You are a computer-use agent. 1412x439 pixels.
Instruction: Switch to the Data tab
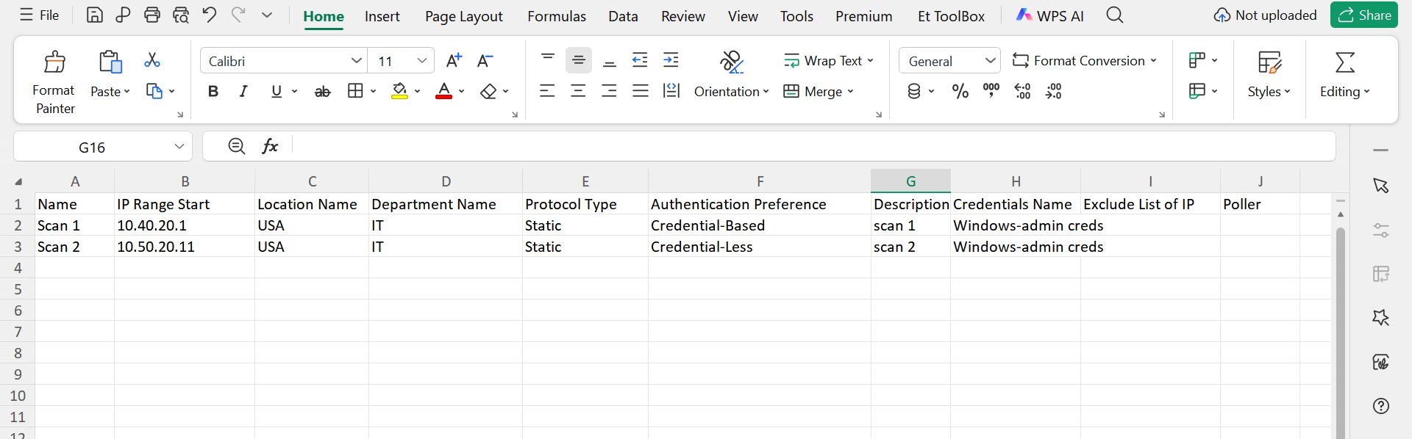(x=623, y=15)
